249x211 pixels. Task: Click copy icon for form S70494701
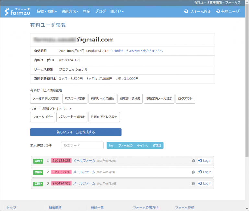coord(193,184)
